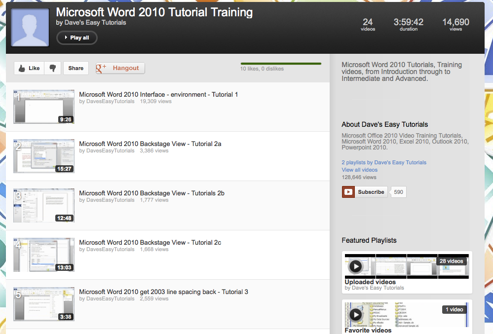Open 2003 line spacing Tutorial 3 title
493x334 pixels.
163,292
